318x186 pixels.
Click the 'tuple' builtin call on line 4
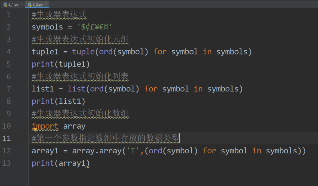[83, 52]
